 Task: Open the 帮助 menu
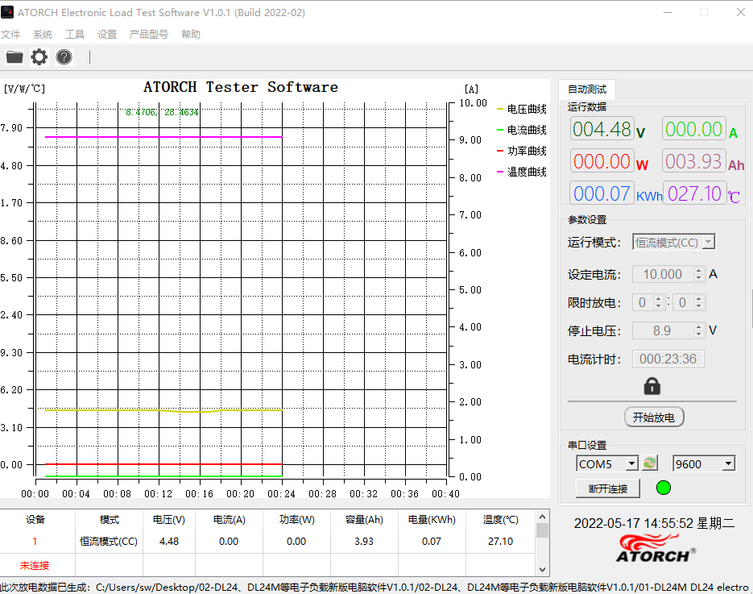(x=191, y=34)
